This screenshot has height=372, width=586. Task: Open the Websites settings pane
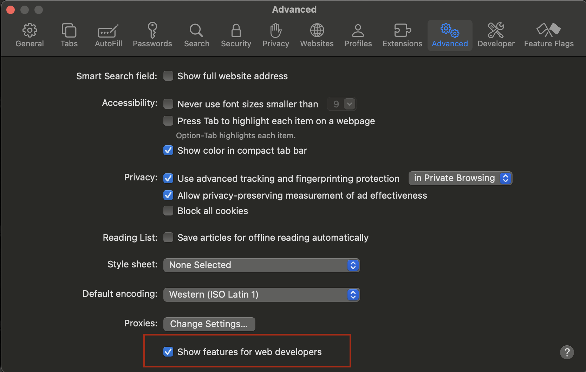tap(317, 35)
